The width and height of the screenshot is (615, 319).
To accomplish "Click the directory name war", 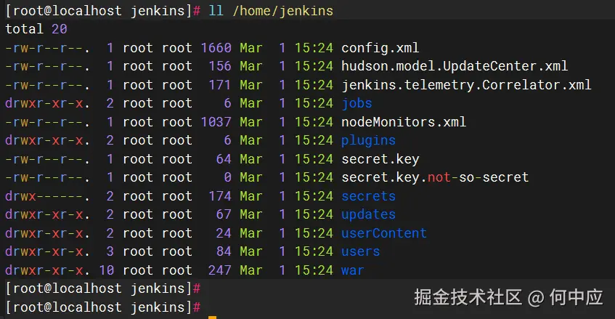I will coord(353,270).
